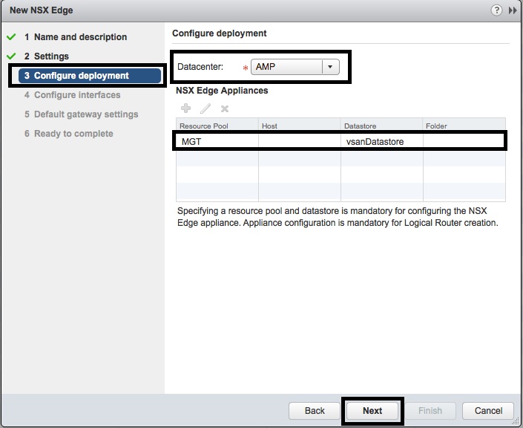Jump to step 4 Configure interfaces
The width and height of the screenshot is (523, 428).
click(76, 95)
